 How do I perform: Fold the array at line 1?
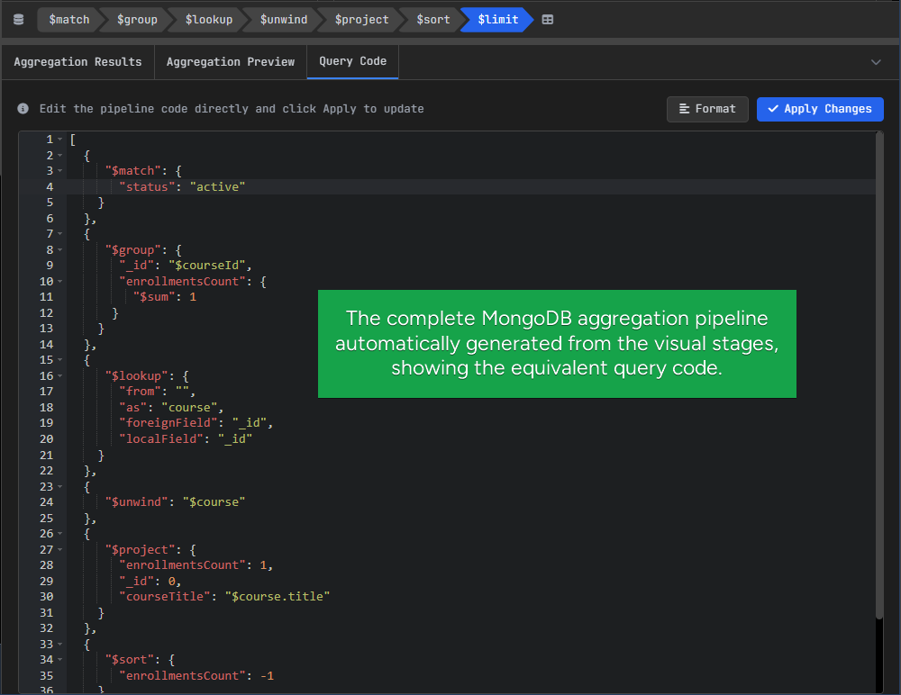tap(59, 140)
